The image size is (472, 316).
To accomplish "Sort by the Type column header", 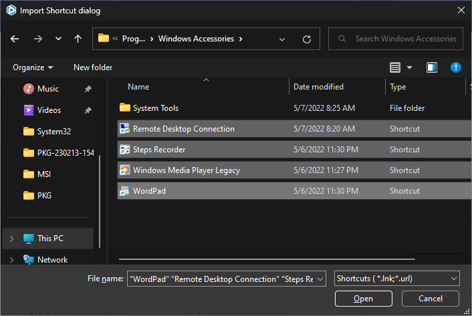I will click(x=398, y=87).
